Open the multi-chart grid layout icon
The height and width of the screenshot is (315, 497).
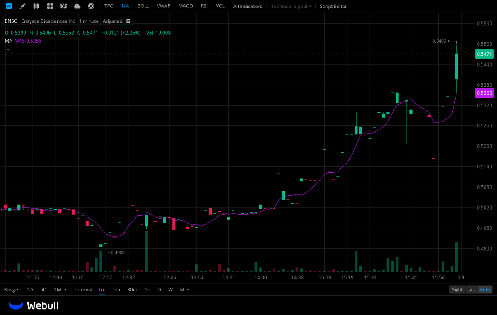tap(50, 6)
